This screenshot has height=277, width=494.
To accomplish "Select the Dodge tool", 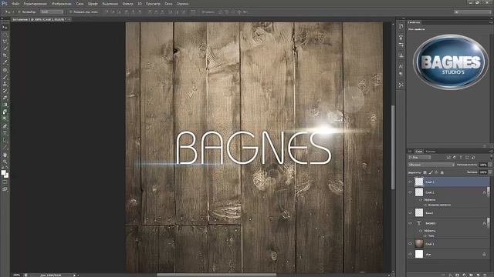I will coord(5,118).
